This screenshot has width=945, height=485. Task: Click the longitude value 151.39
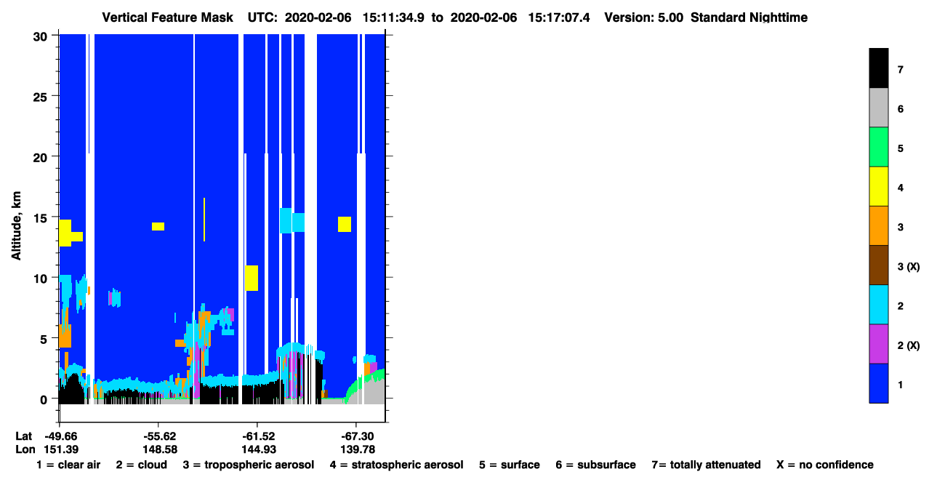(60, 449)
